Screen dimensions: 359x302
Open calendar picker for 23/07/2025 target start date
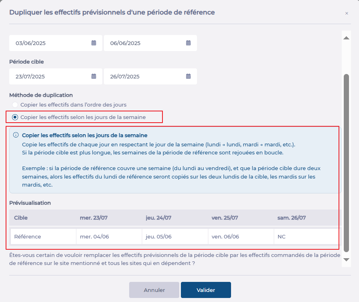(x=94, y=76)
